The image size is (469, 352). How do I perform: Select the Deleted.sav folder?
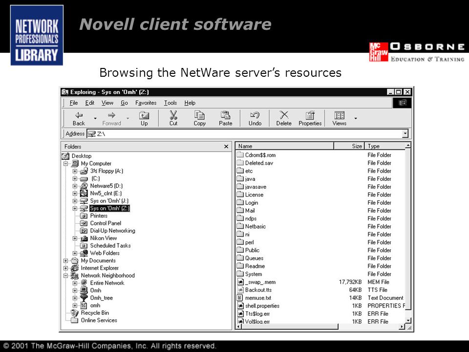(259, 163)
